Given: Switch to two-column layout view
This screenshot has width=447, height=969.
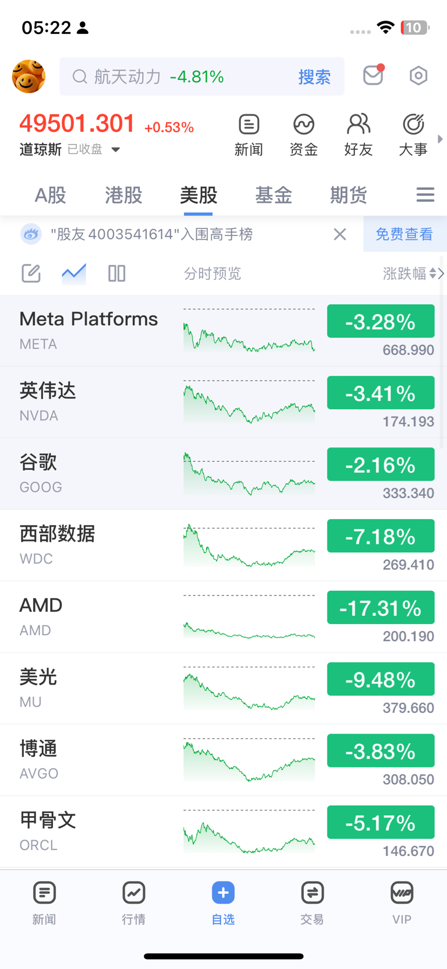Looking at the screenshot, I should pyautogui.click(x=117, y=273).
